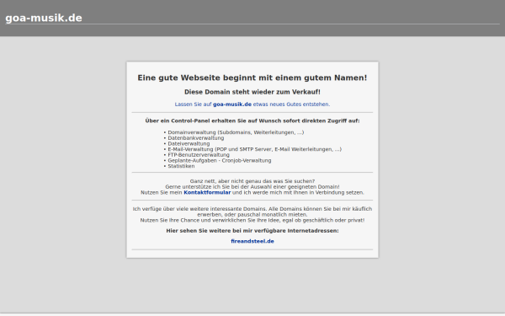Click 'Diese Domain steht wieder zum Verkauf!' text
This screenshot has height=316, width=505.
point(252,92)
